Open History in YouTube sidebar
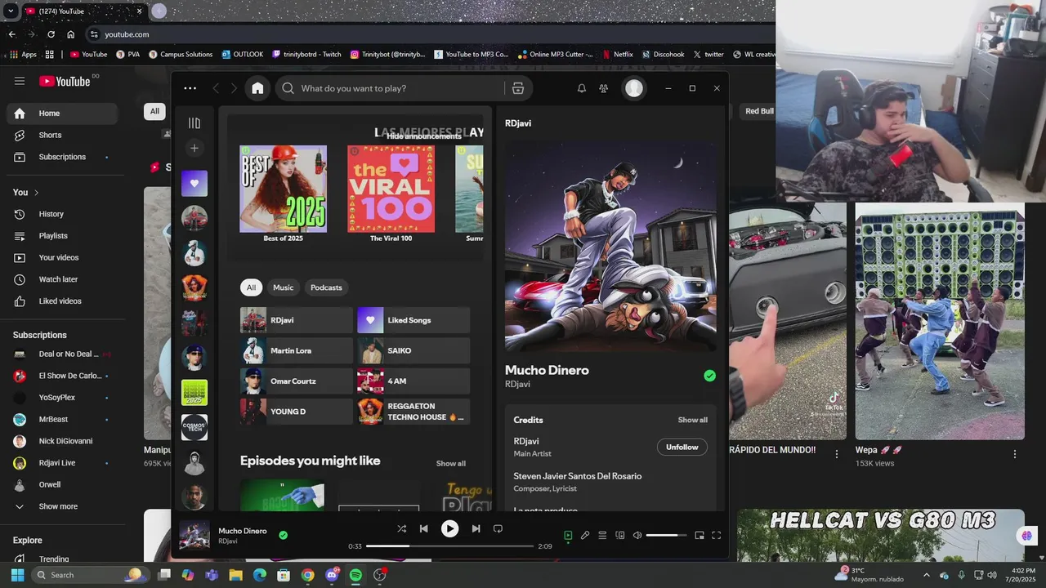This screenshot has width=1046, height=588. click(x=62, y=214)
